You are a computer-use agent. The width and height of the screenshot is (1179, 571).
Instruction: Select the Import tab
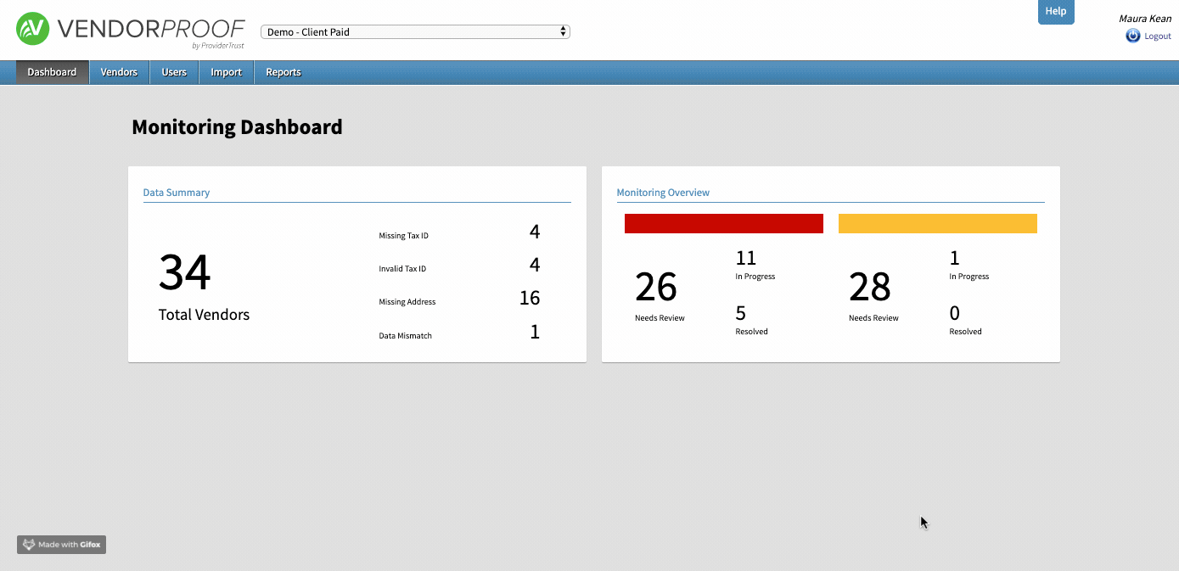227,72
